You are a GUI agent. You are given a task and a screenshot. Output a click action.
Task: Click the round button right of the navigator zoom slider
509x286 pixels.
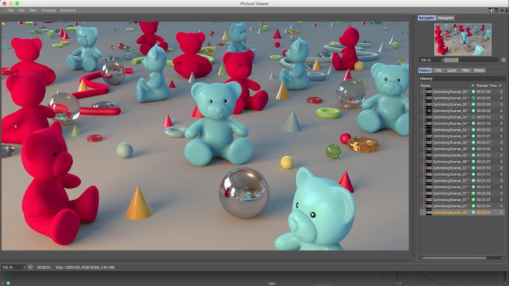click(x=503, y=60)
